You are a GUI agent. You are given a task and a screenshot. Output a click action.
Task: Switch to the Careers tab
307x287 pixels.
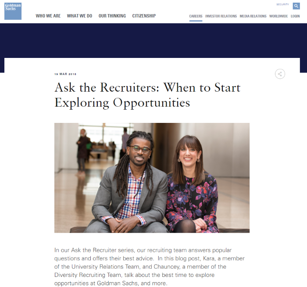[196, 16]
